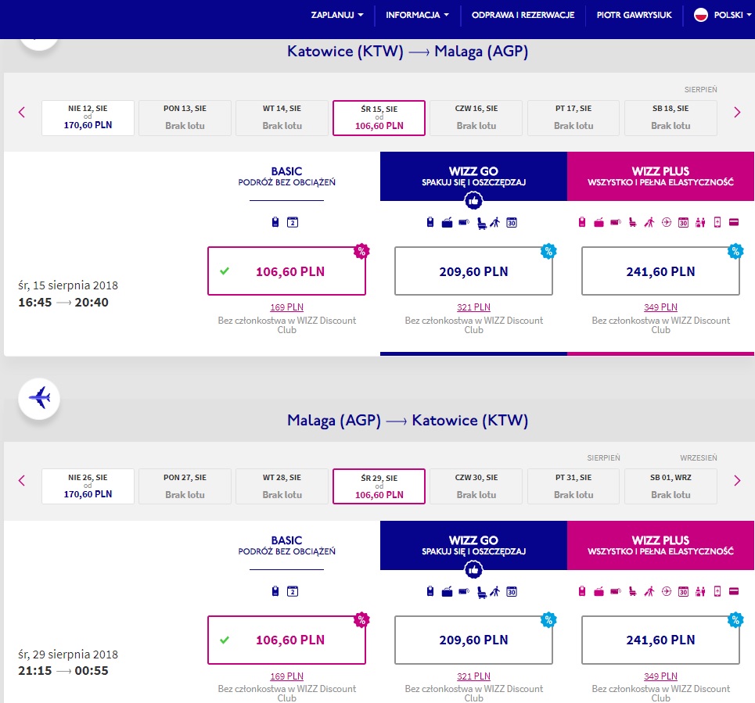Choose outbound date PON 13, SIE
This screenshot has width=755, height=703.
(185, 118)
